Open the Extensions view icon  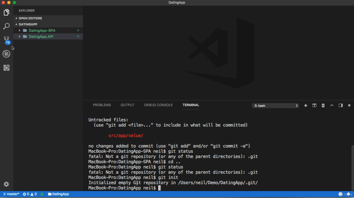coord(6,67)
